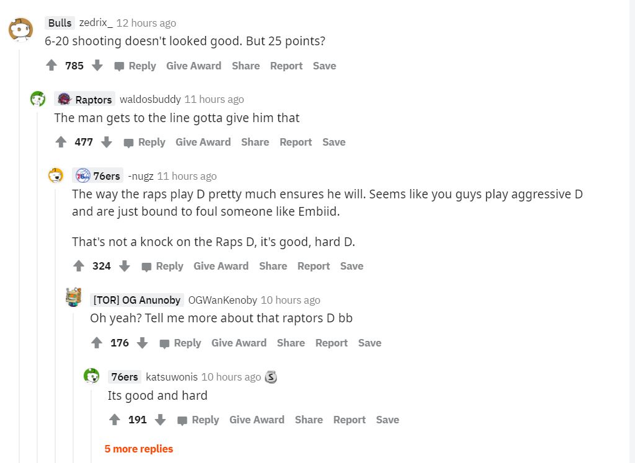The image size is (635, 463).
Task: Click Reply under waldosbuddy's comment
Action: 151,142
